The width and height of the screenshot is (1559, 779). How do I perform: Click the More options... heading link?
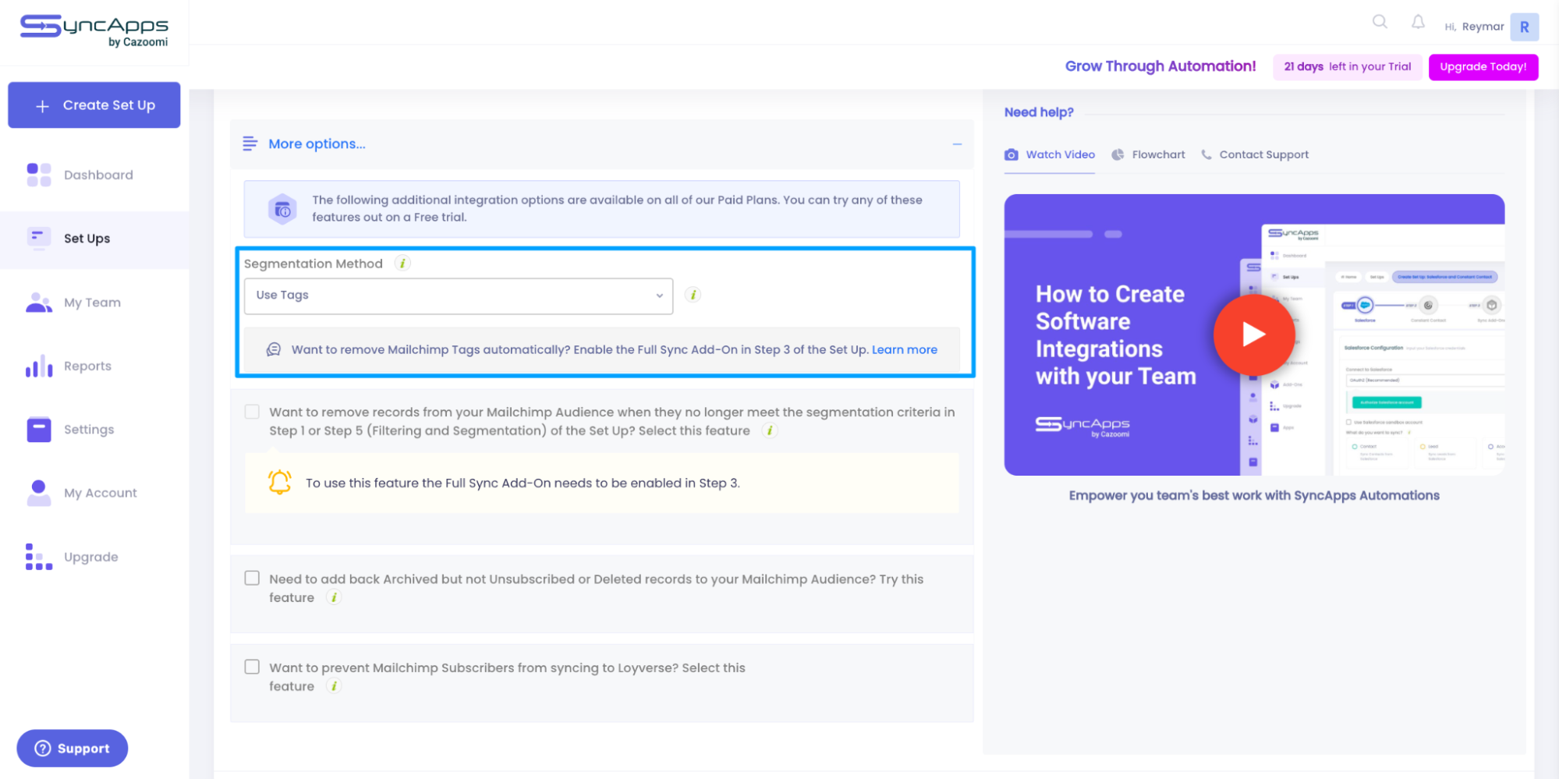point(317,144)
